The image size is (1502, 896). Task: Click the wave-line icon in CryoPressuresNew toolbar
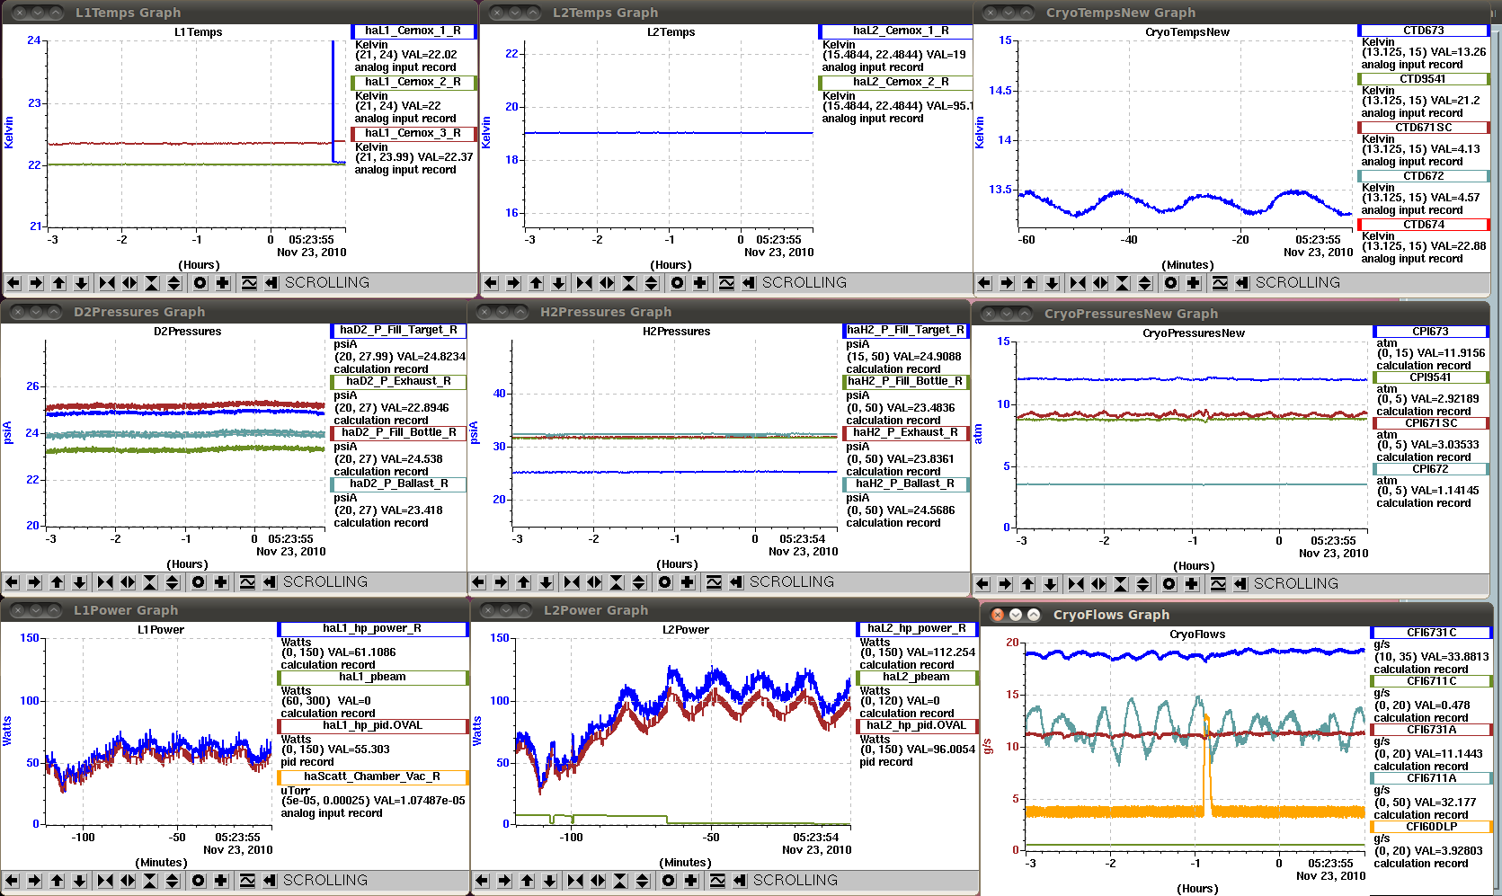coord(1218,584)
